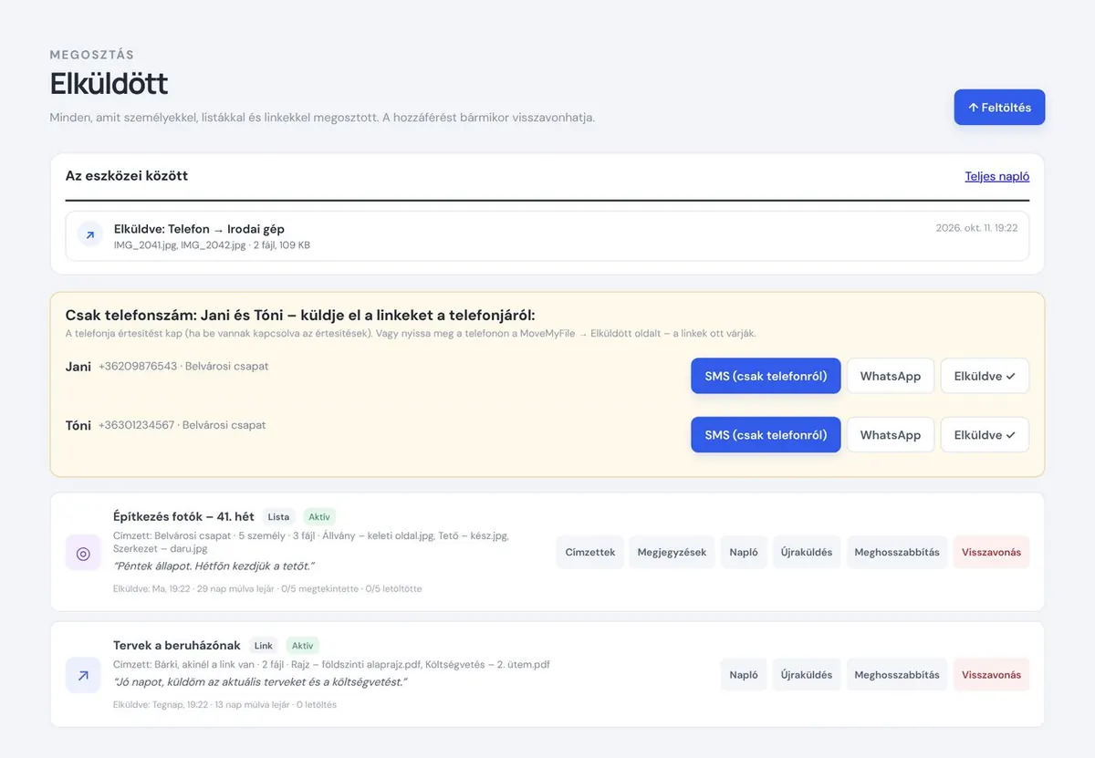Click the 'Lista' tag on Építkezés fotók
The height and width of the screenshot is (758, 1095).
[279, 517]
